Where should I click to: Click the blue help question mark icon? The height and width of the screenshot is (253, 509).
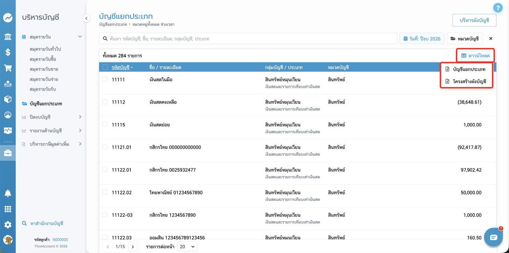[497, 8]
